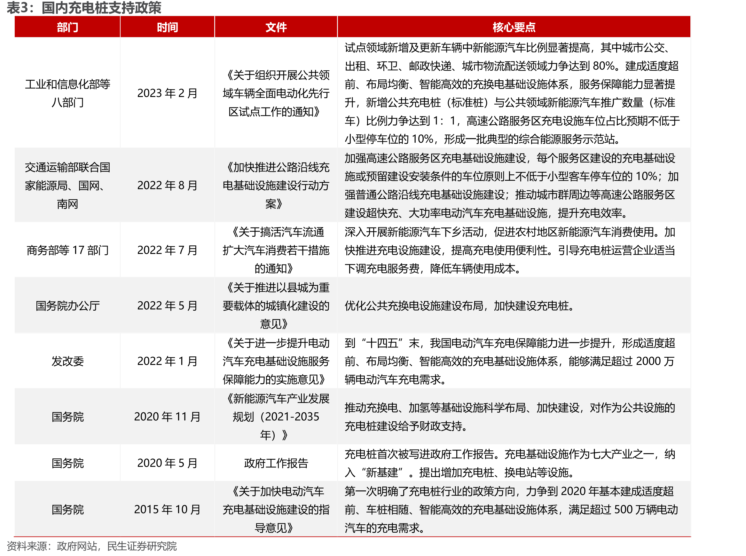Click the table title 表3：国内充电桩支持政策
The width and height of the screenshot is (746, 556).
pos(84,8)
